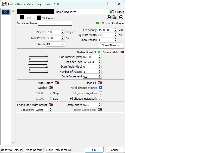213x153 pixels.
Task: Open the question mark help button
Action: click(x=107, y=4)
